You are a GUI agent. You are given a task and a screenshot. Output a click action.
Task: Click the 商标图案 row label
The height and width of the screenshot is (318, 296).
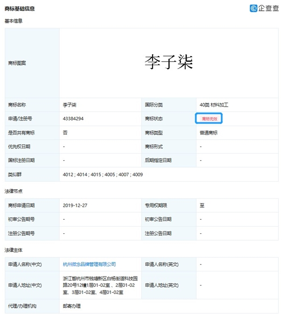coord(17,63)
